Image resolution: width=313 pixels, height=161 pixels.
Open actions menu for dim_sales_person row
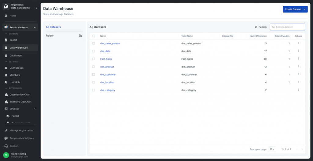(x=298, y=43)
